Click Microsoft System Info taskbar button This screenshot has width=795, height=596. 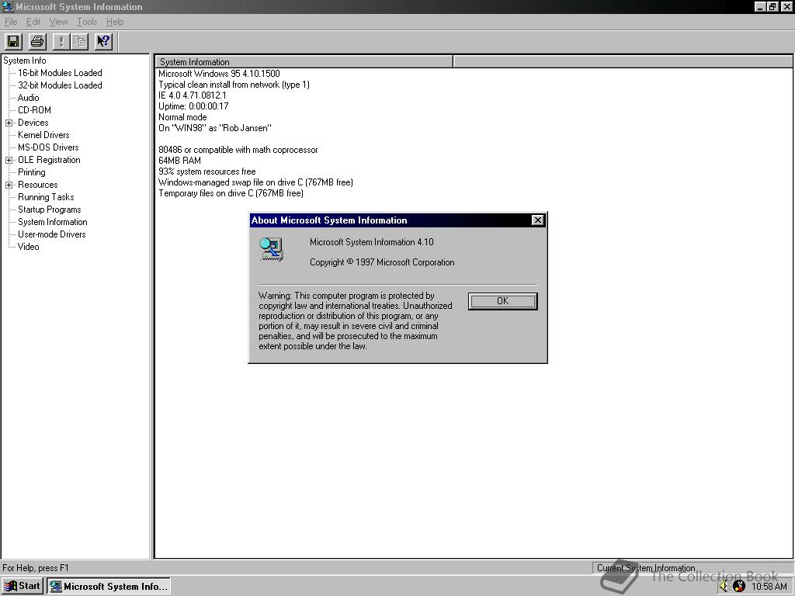pos(109,587)
